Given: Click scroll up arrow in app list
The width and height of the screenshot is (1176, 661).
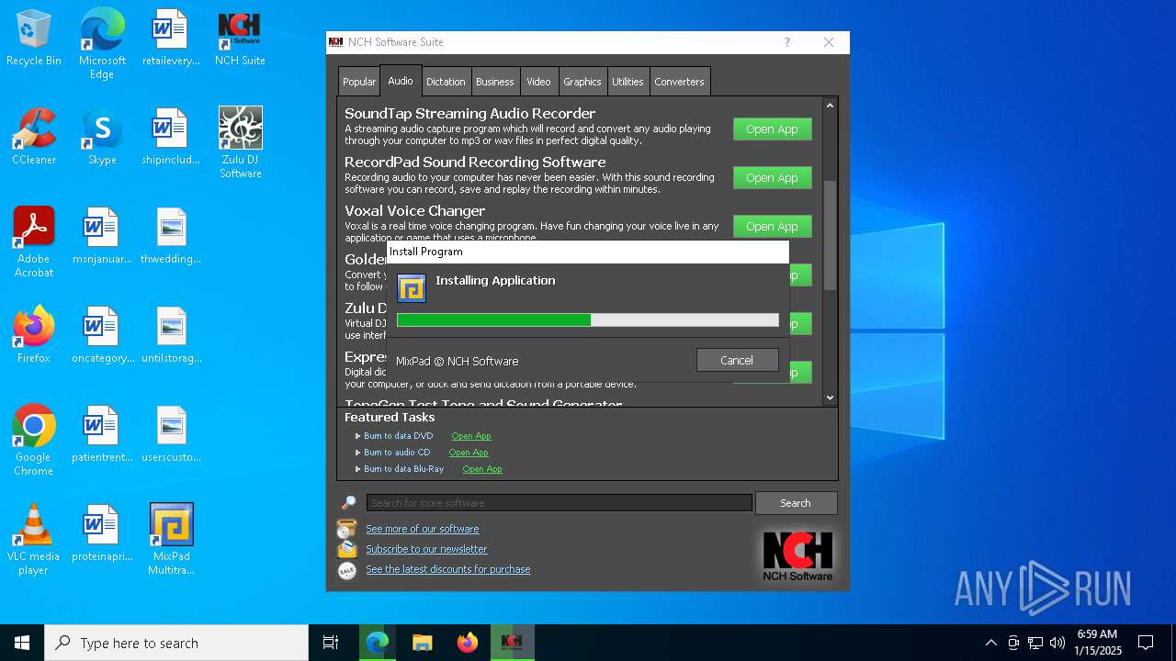Looking at the screenshot, I should [x=830, y=106].
